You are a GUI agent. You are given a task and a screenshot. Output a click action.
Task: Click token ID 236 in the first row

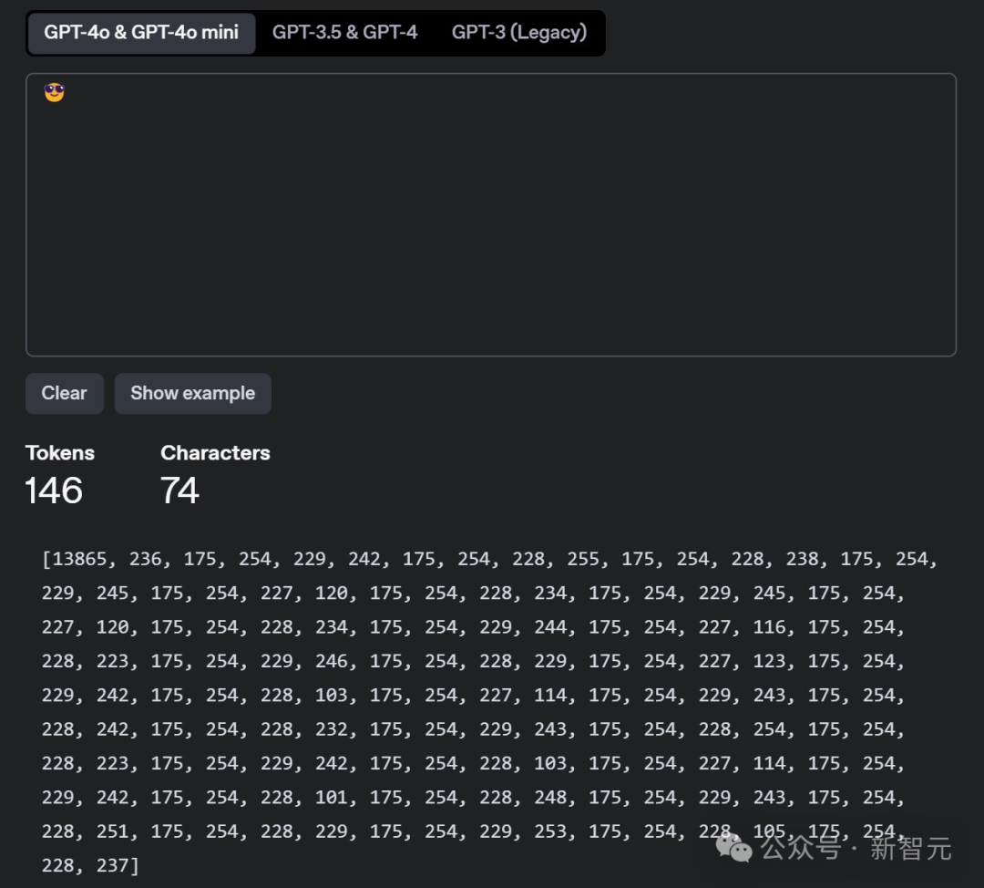[x=146, y=559]
